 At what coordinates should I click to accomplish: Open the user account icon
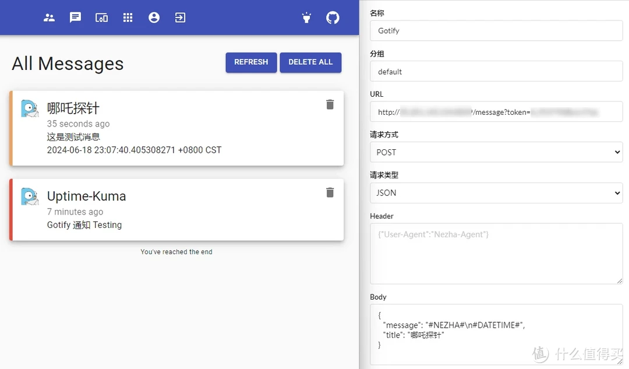tap(154, 17)
